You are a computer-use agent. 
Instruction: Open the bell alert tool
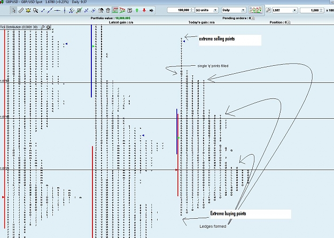[28, 10]
